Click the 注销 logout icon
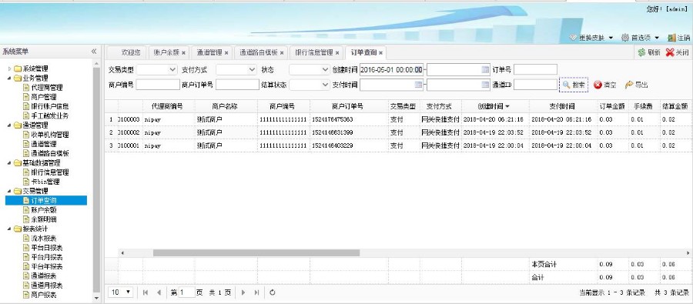 [x=671, y=38]
